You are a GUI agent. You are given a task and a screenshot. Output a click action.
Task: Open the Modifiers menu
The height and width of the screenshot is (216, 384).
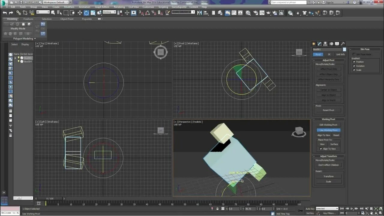pyautogui.click(x=69, y=7)
